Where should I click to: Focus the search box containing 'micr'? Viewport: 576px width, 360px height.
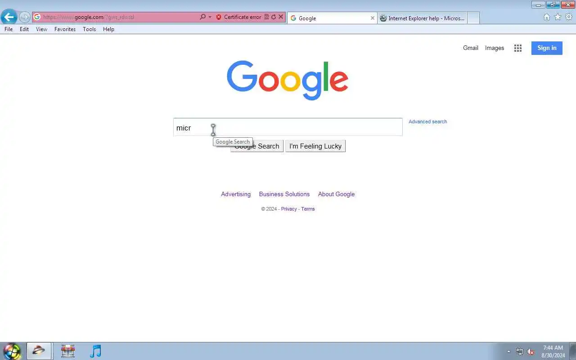tap(288, 127)
